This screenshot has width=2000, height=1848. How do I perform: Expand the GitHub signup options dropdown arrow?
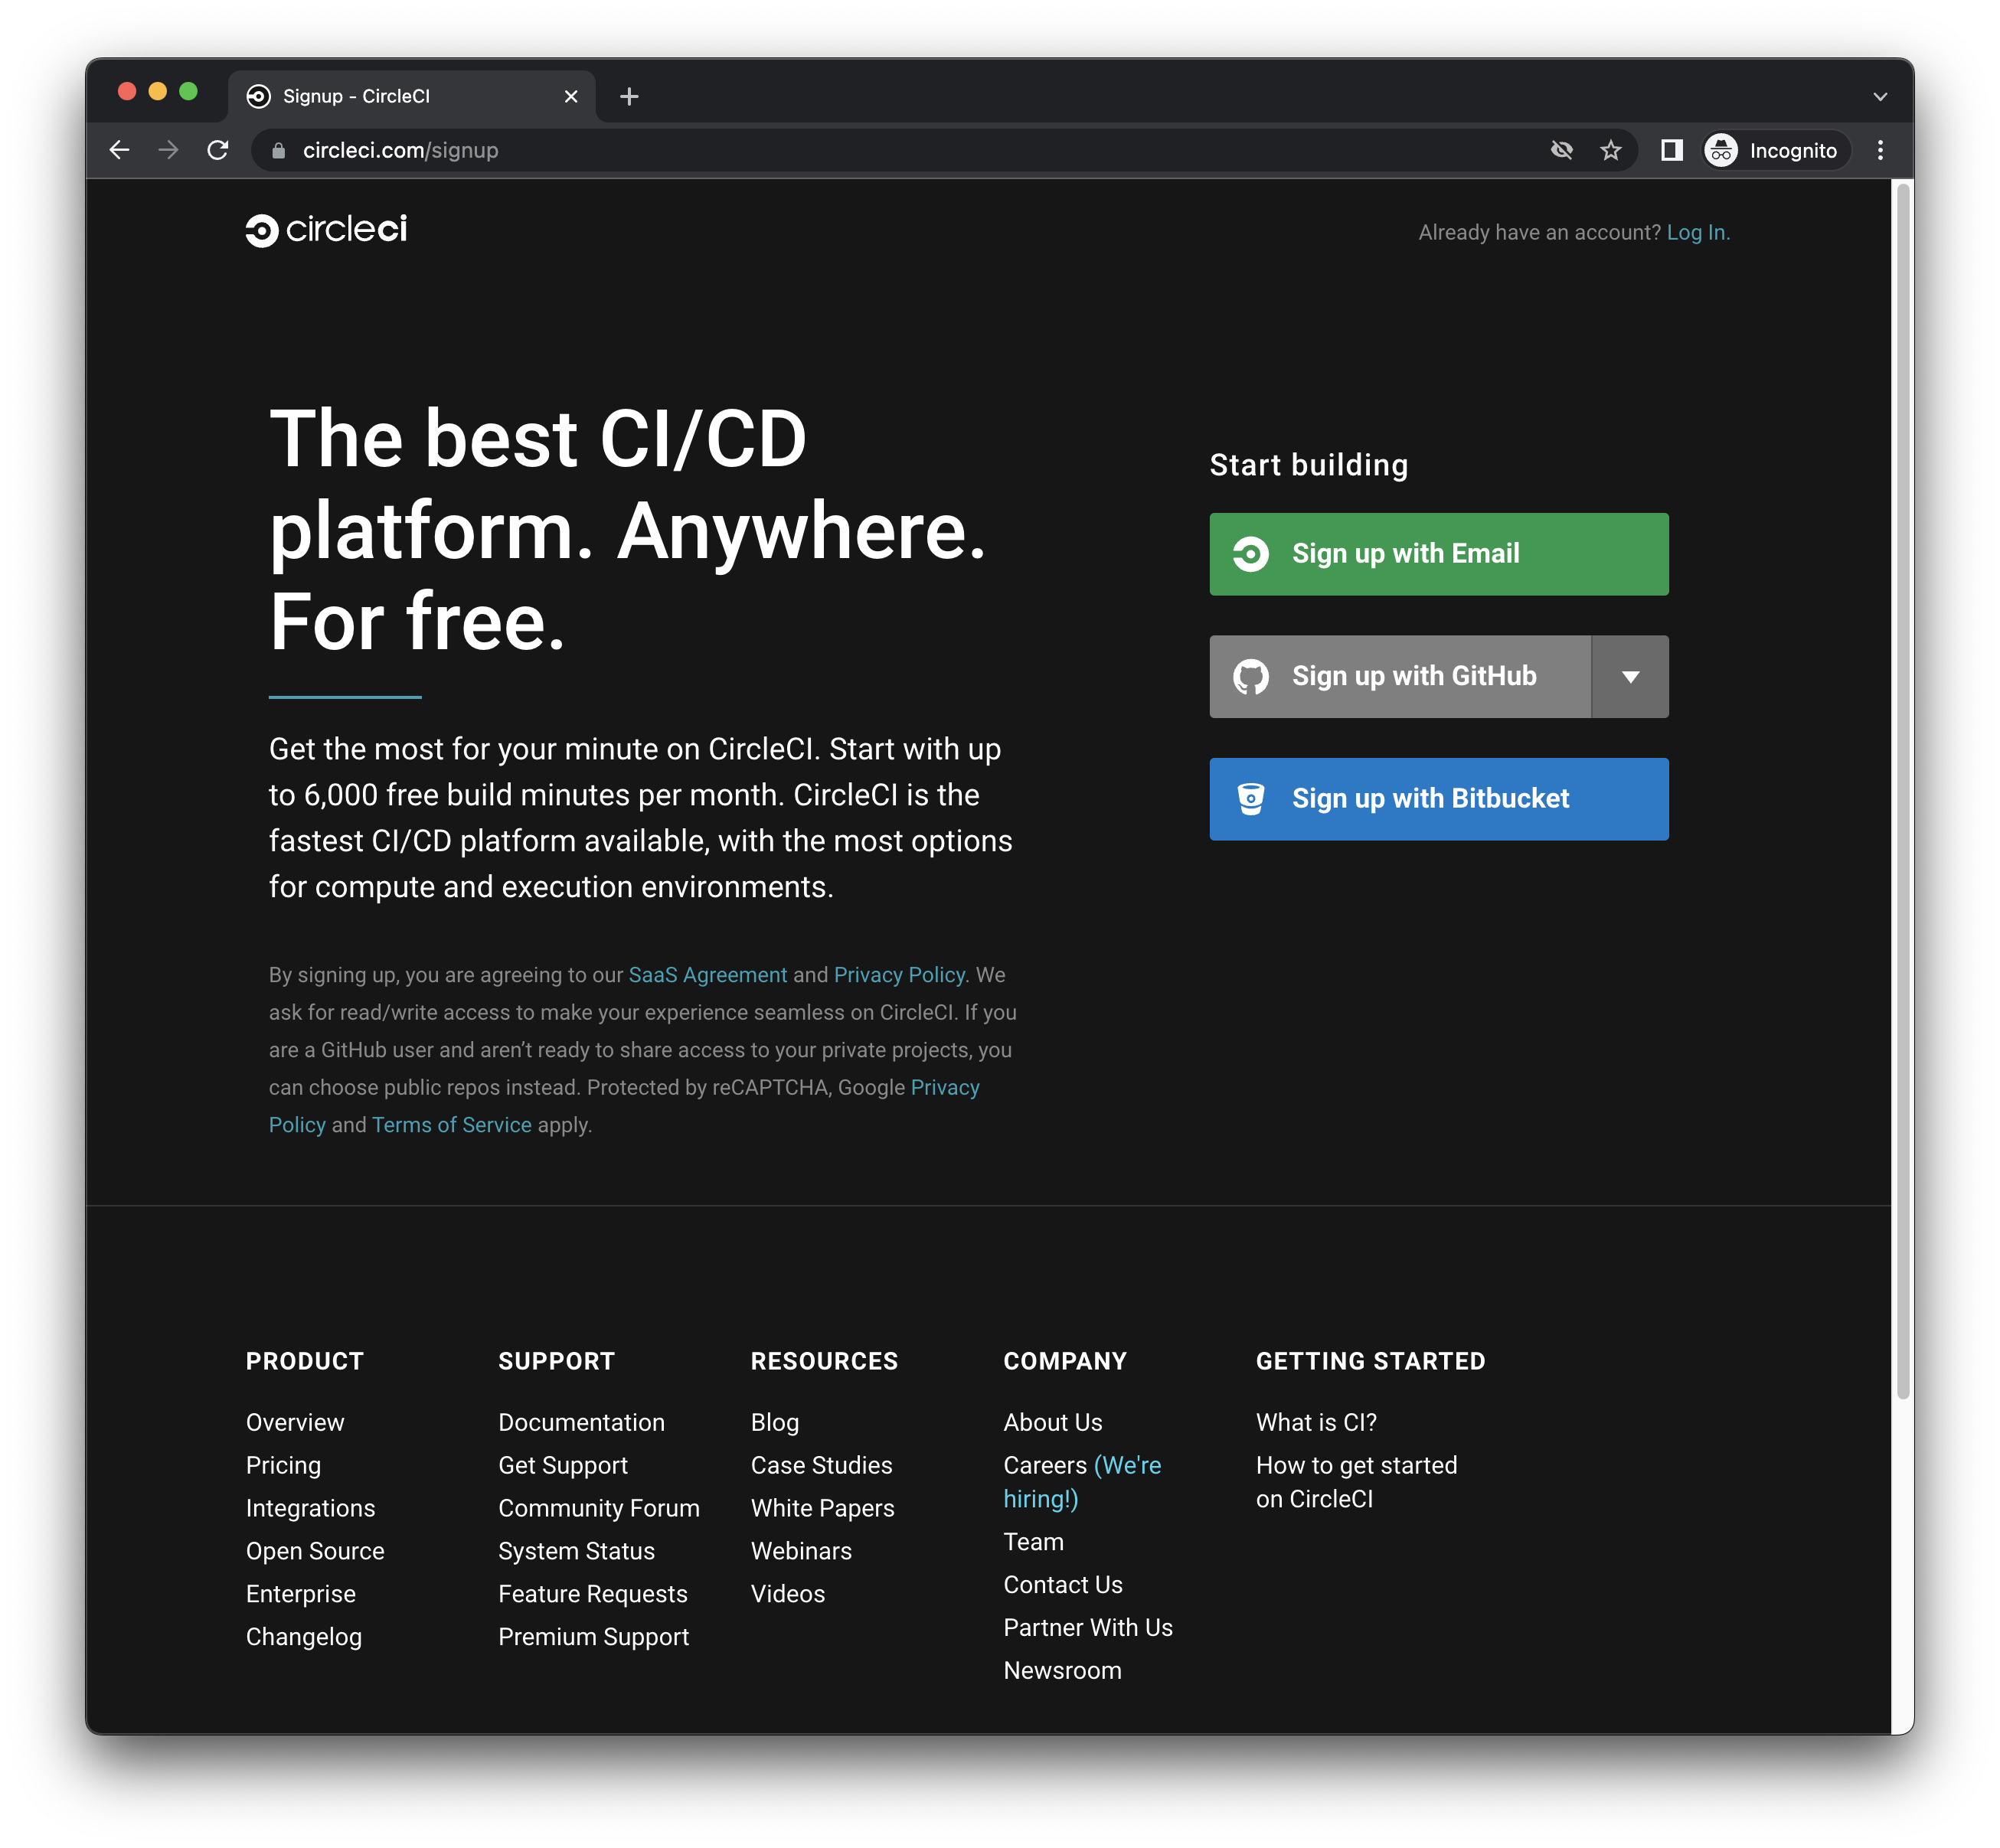pos(1630,677)
